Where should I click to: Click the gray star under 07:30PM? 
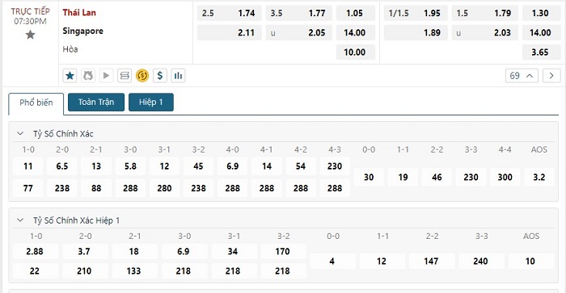(31, 35)
